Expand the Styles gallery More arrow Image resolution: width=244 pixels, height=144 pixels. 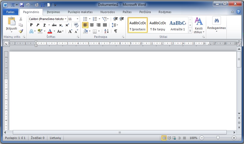coord(190,31)
